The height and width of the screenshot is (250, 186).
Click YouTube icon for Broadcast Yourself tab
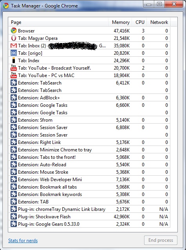coord(14,68)
